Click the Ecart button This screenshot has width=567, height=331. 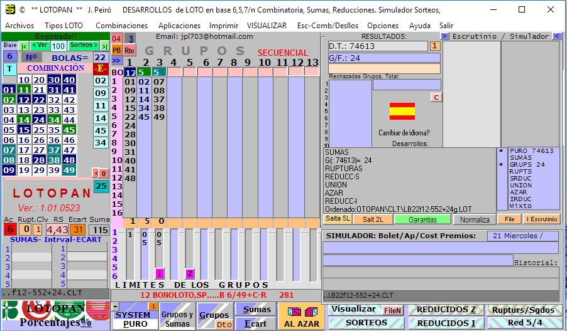pyautogui.click(x=255, y=323)
